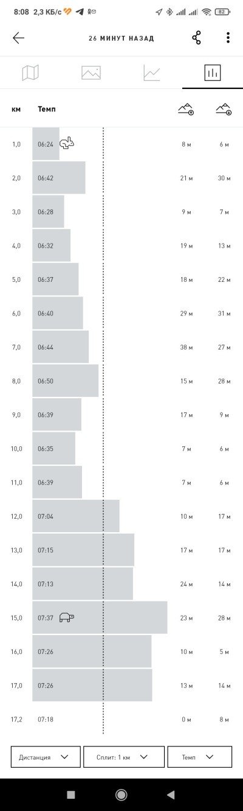This screenshot has height=811, width=243.
Task: Tap the Android recent apps square button
Action: coord(71,795)
